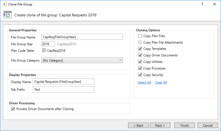Click the Clear All link
Viewport: 221px width, 131px height.
click(161, 83)
